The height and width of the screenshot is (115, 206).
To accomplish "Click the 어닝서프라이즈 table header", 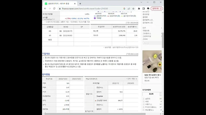I will [x=92, y=79].
